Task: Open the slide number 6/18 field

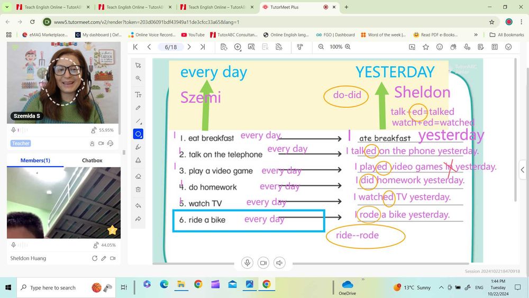Action: pos(171,47)
